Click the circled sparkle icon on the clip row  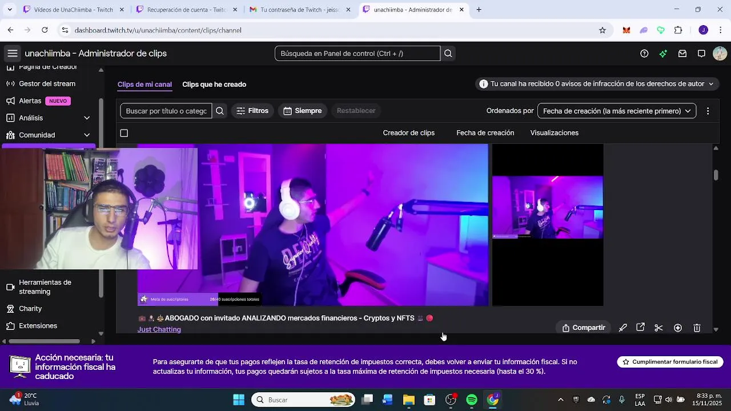coord(678,328)
